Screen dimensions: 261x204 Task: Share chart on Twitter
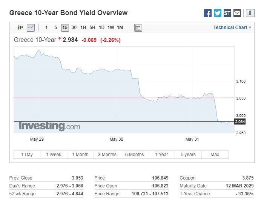(x=218, y=13)
